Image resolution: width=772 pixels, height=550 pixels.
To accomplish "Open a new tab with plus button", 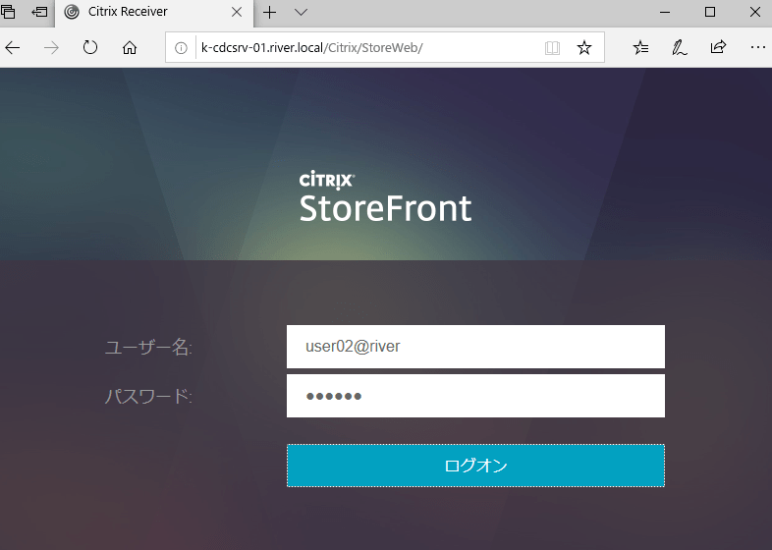I will point(269,13).
